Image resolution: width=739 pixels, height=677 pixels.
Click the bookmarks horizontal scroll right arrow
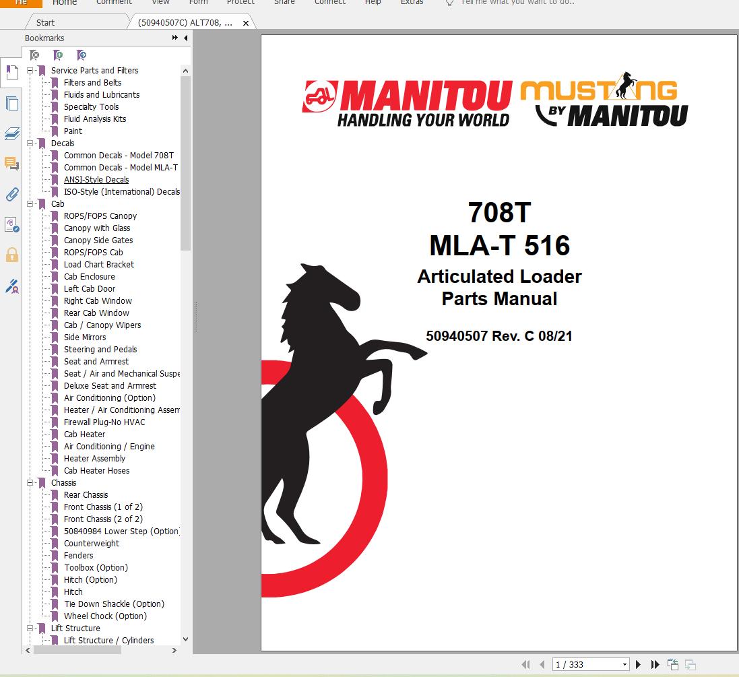coord(174,650)
